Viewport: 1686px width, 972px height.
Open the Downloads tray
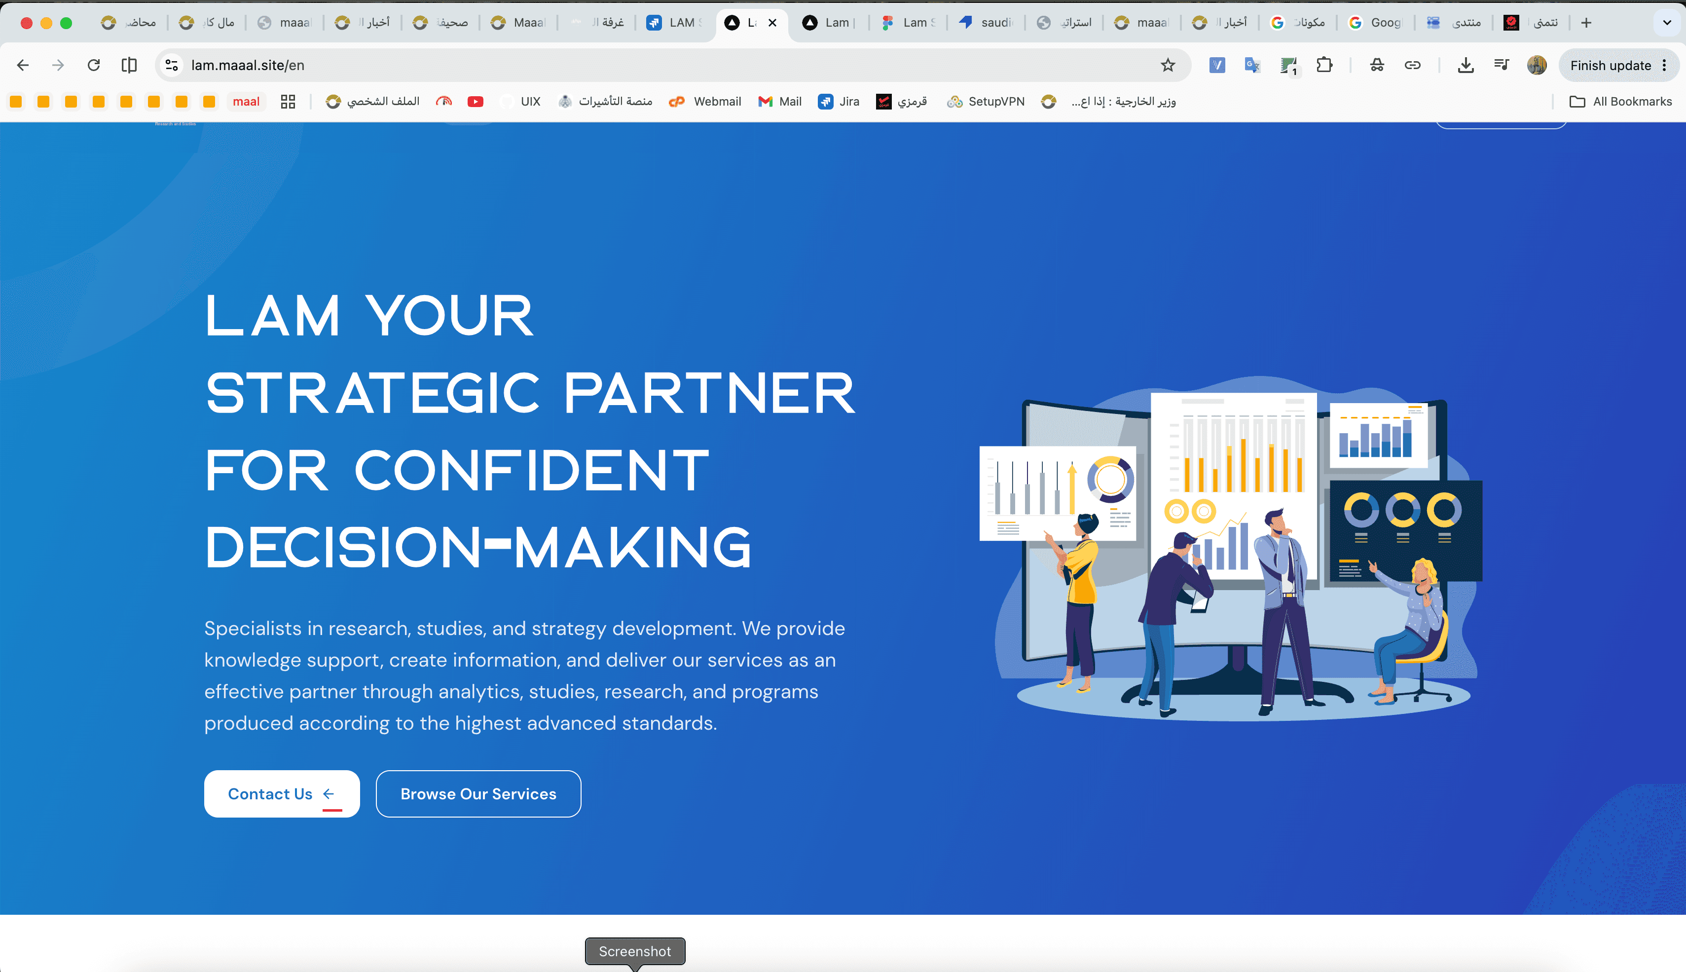point(1465,65)
